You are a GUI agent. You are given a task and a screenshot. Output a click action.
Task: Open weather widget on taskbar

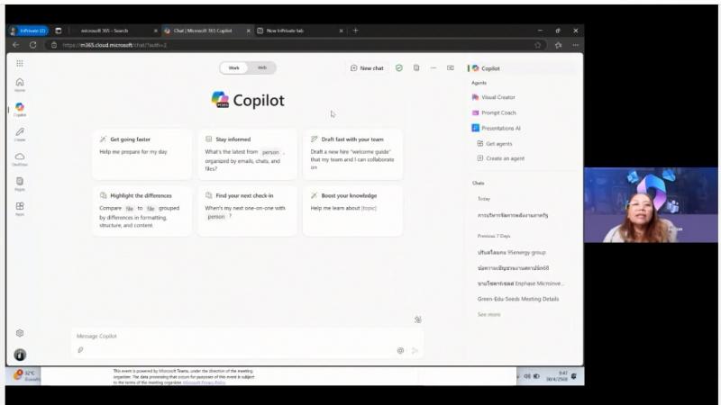point(25,375)
